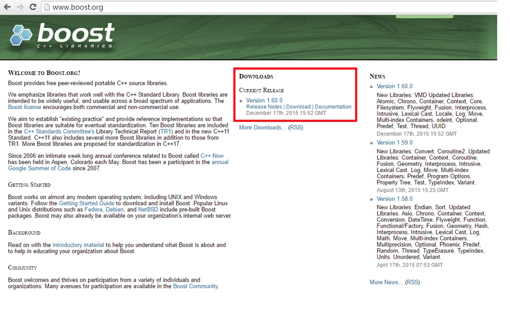
Task: Click the 'Background' section heading
Action: pyautogui.click(x=24, y=233)
